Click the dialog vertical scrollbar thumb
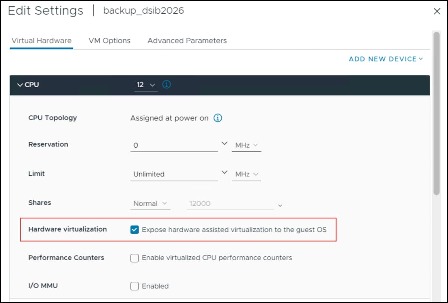Viewport: 448px width, 303px height. pyautogui.click(x=436, y=113)
